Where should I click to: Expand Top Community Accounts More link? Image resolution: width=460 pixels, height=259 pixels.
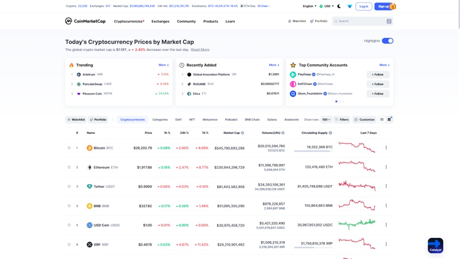[x=384, y=65]
